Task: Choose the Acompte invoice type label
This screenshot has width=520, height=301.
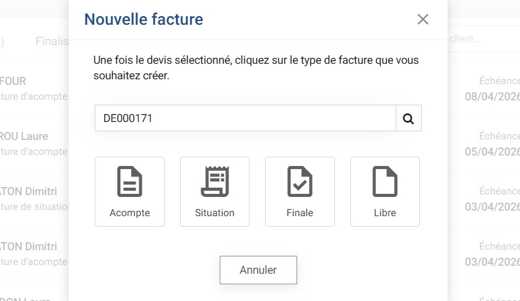Action: pos(129,212)
